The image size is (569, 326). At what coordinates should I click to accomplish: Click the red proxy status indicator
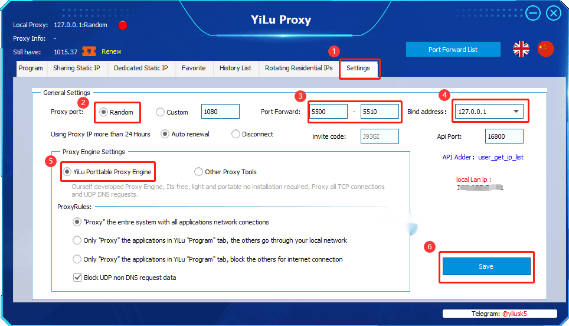123,25
